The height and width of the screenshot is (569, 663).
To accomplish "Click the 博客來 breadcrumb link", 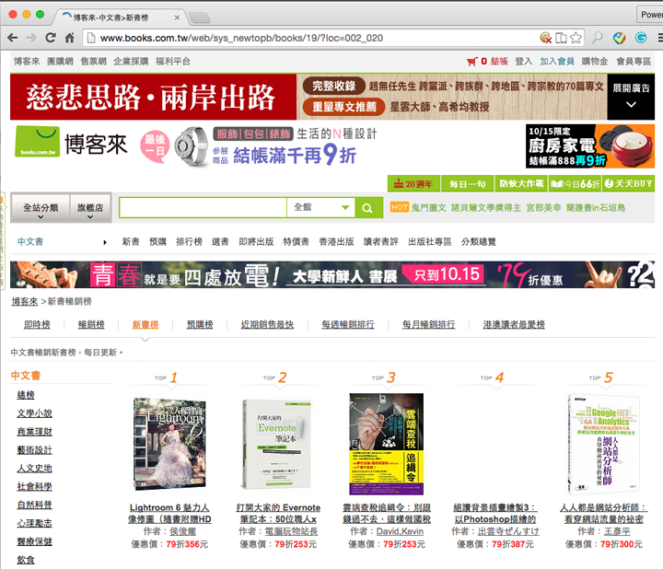I will tap(25, 301).
